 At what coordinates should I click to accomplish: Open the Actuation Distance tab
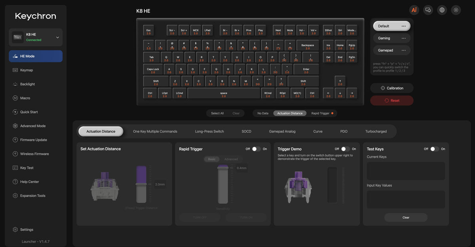coord(101,131)
